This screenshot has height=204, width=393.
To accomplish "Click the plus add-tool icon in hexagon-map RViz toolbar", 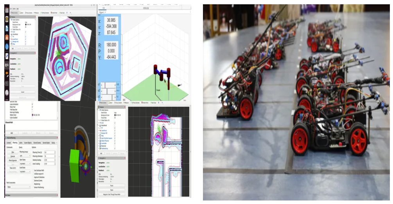I will [x=67, y=13].
